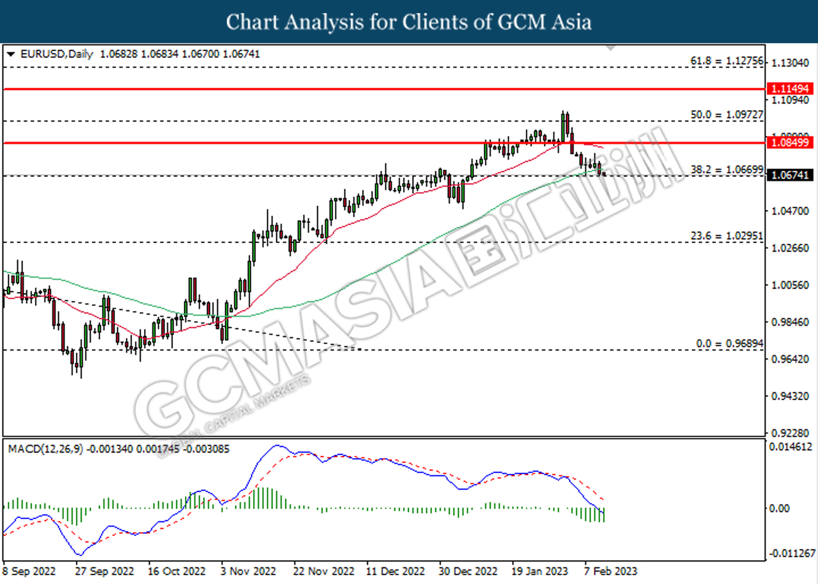This screenshot has width=818, height=584.
Task: Click the black 1.06741 current price tag
Action: click(790, 175)
